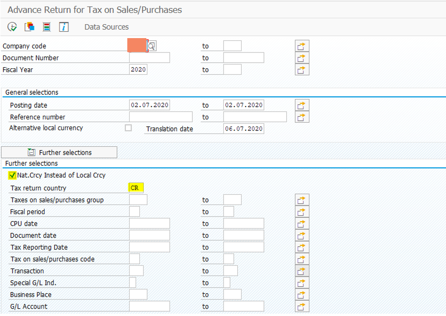Open multiple selection for Posting date
This screenshot has height=316, width=446.
[x=302, y=105]
